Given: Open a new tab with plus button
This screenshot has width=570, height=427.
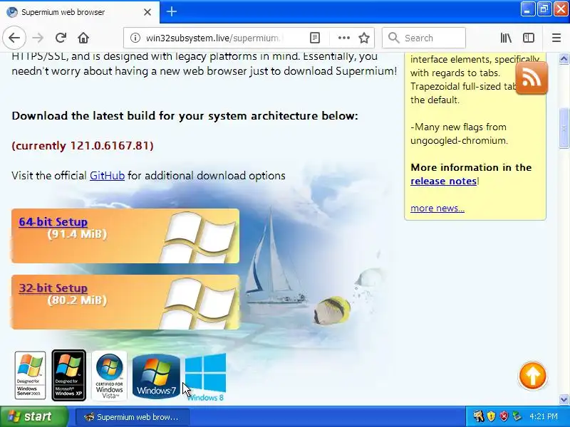Looking at the screenshot, I should point(172,11).
